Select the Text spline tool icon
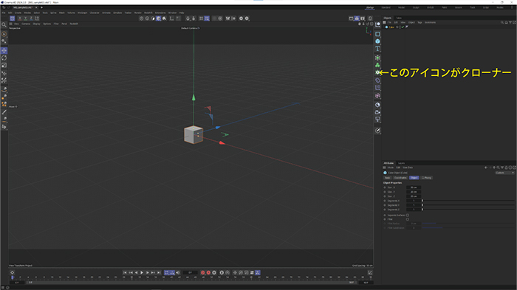This screenshot has width=517, height=290. [x=377, y=49]
